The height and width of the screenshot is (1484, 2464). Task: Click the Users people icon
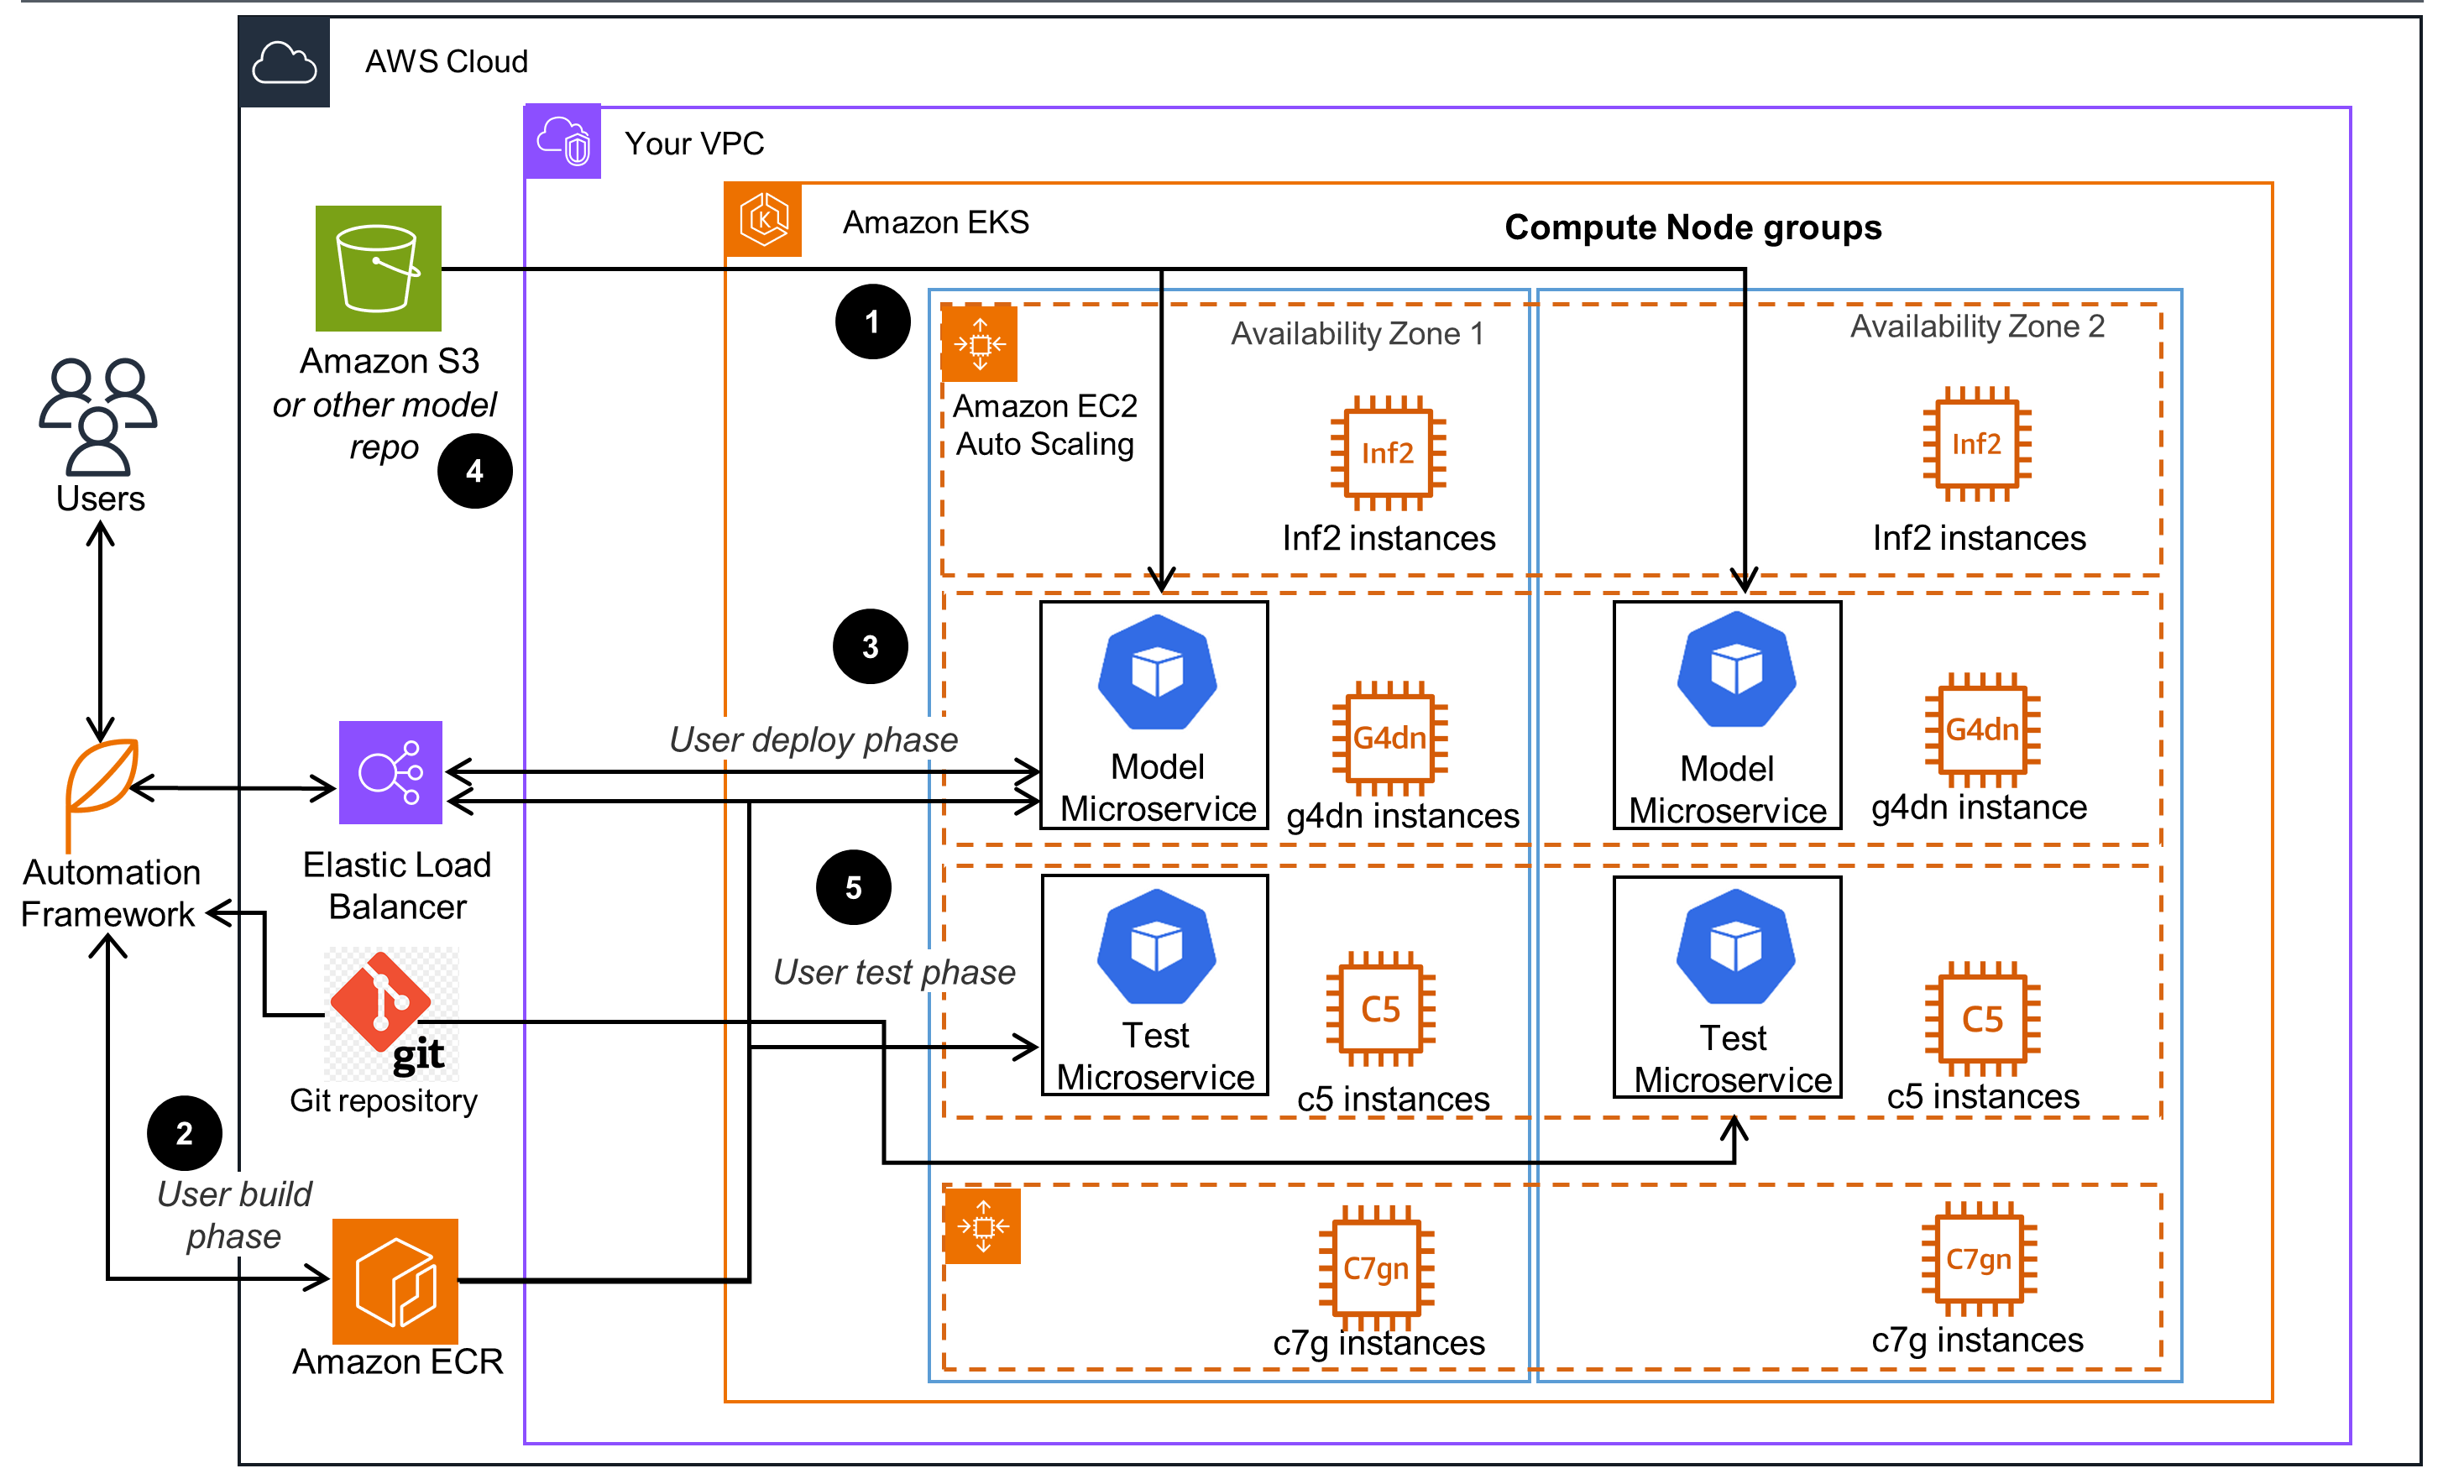98,416
